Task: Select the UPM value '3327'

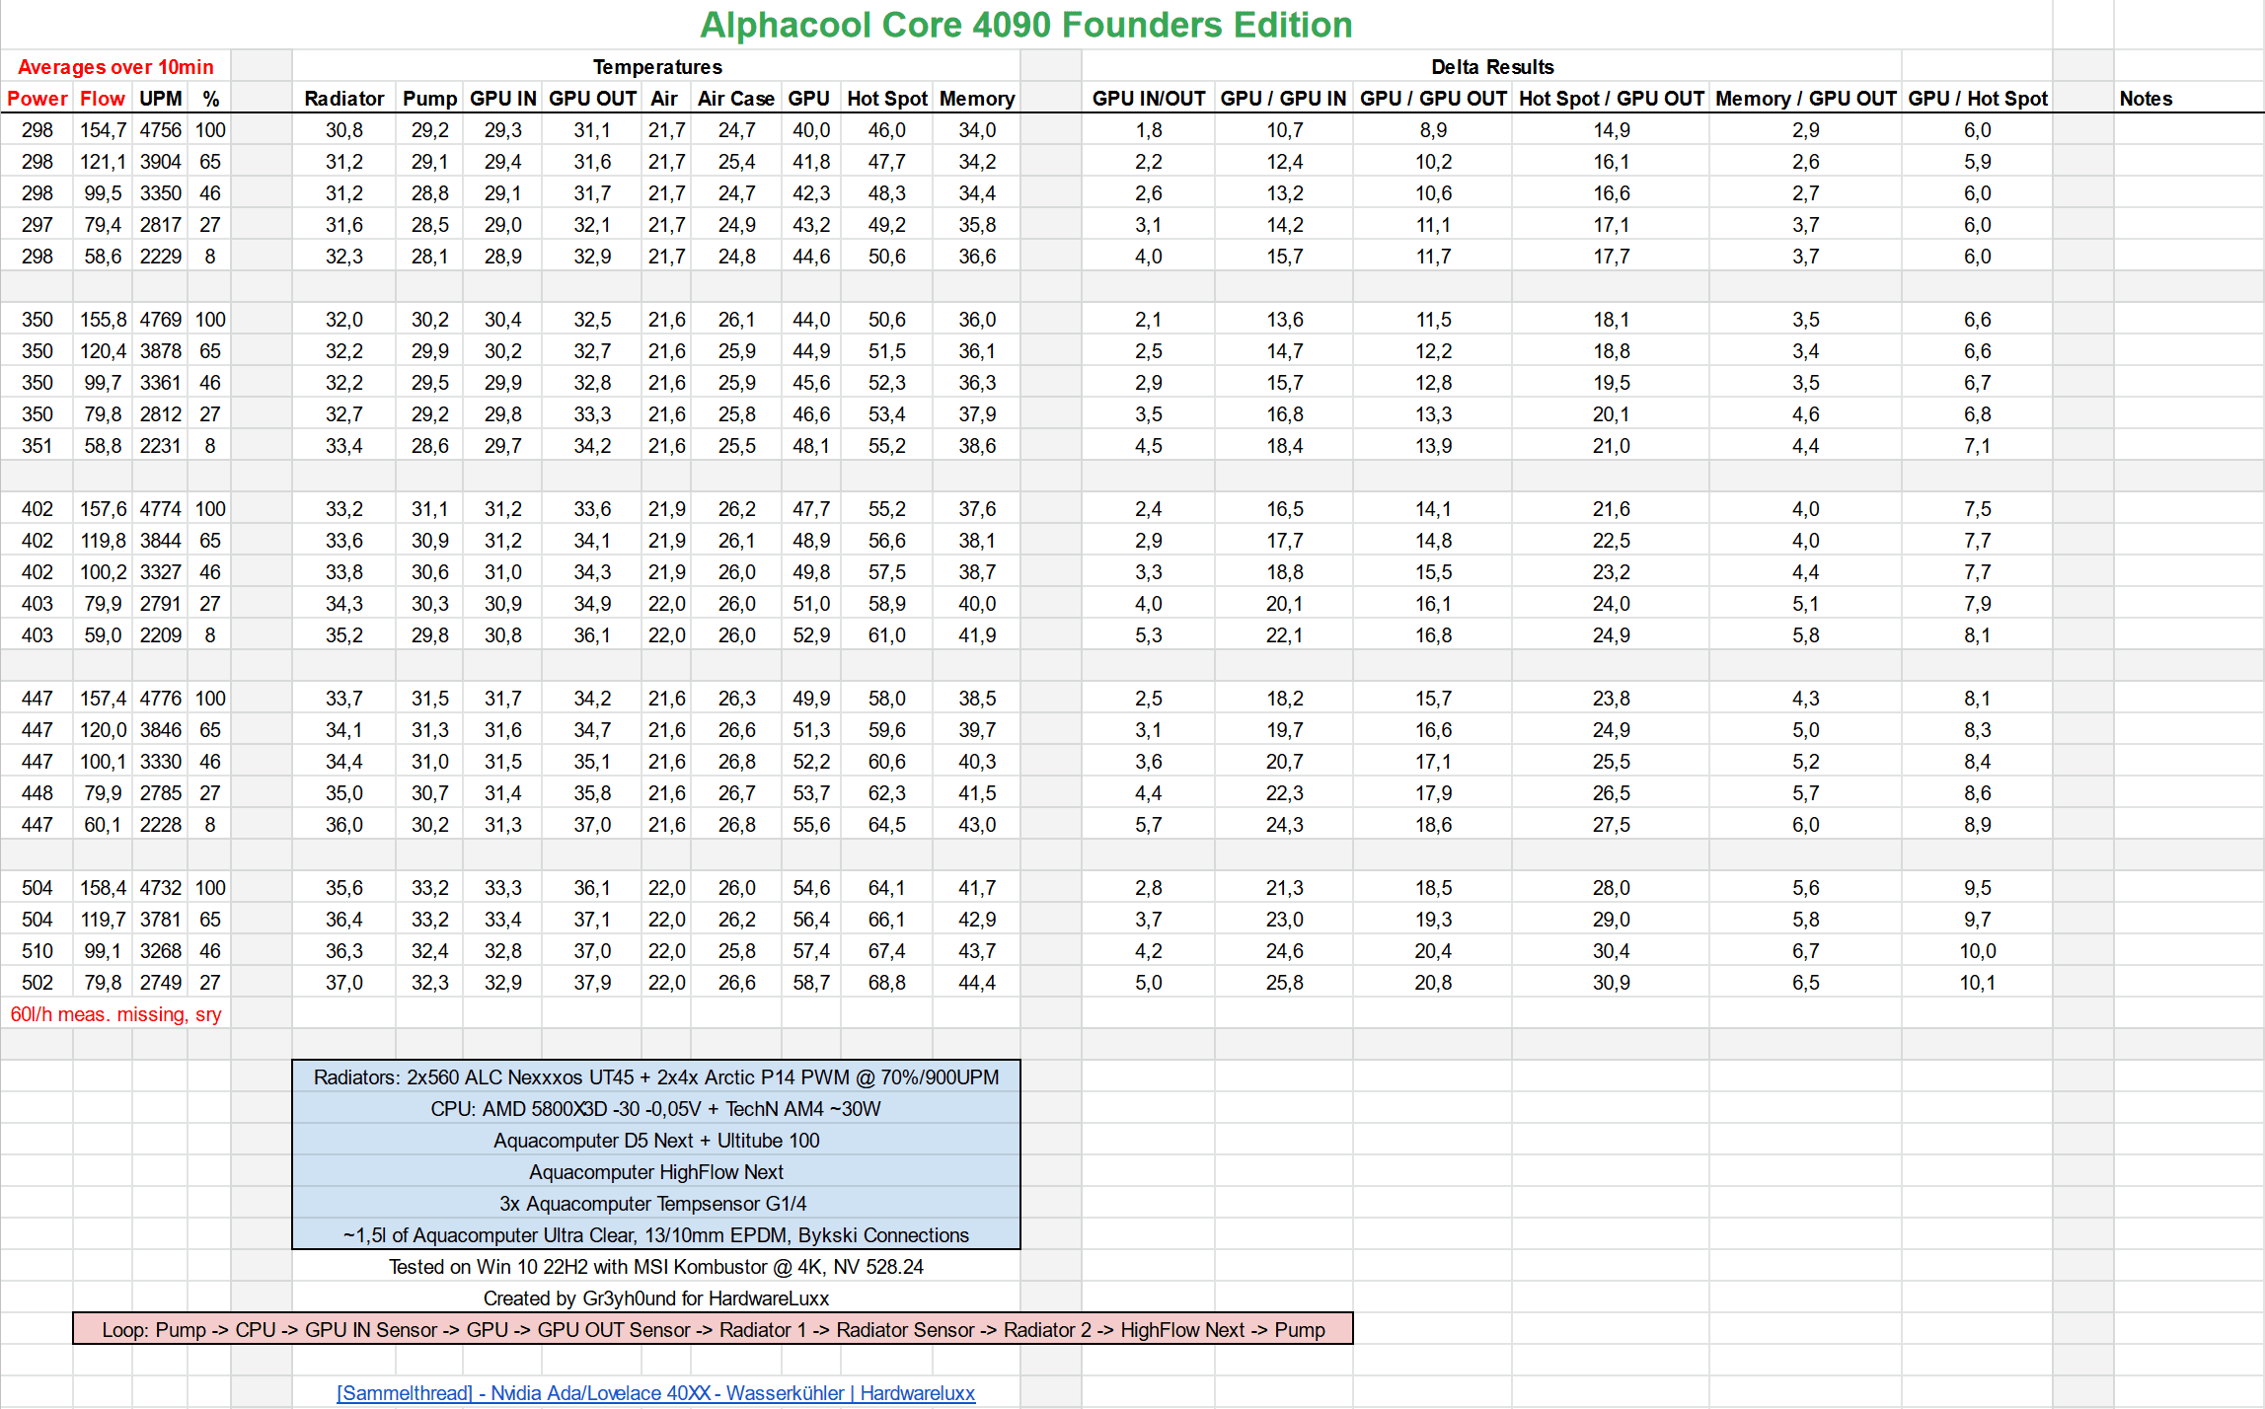Action: coord(160,572)
